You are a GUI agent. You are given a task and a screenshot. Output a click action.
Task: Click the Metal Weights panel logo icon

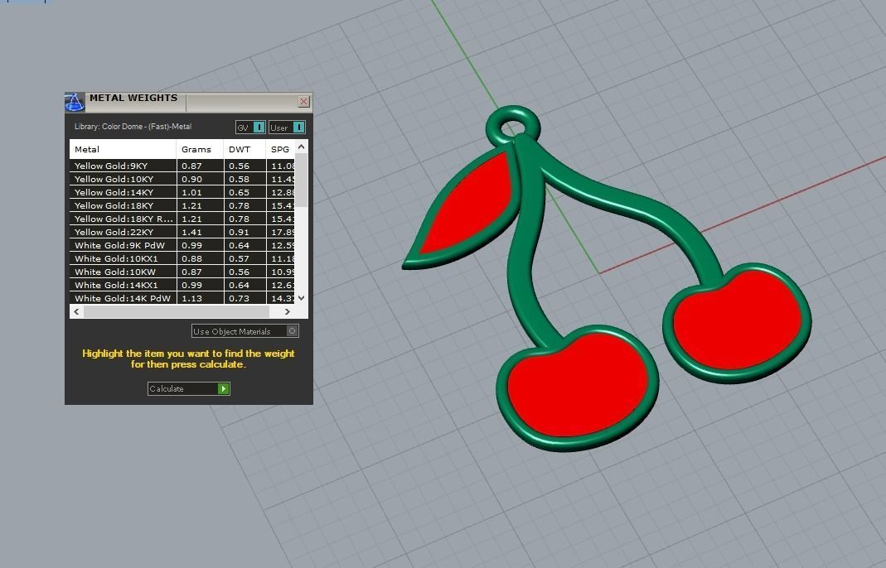(75, 102)
